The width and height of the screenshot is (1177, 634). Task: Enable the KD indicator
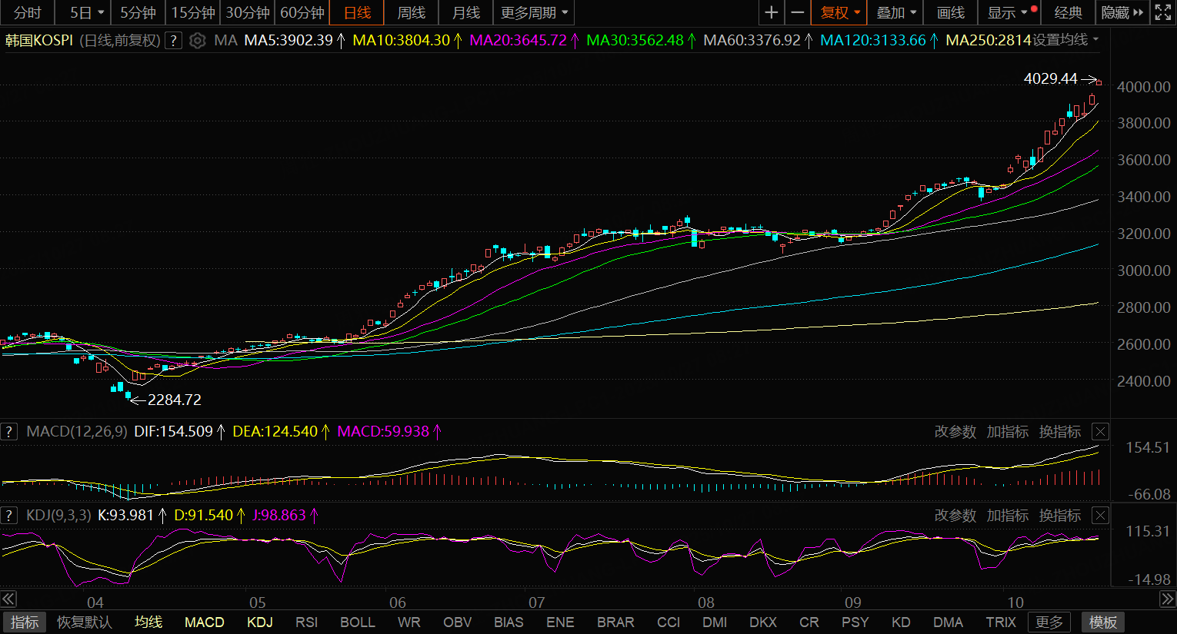click(x=901, y=622)
